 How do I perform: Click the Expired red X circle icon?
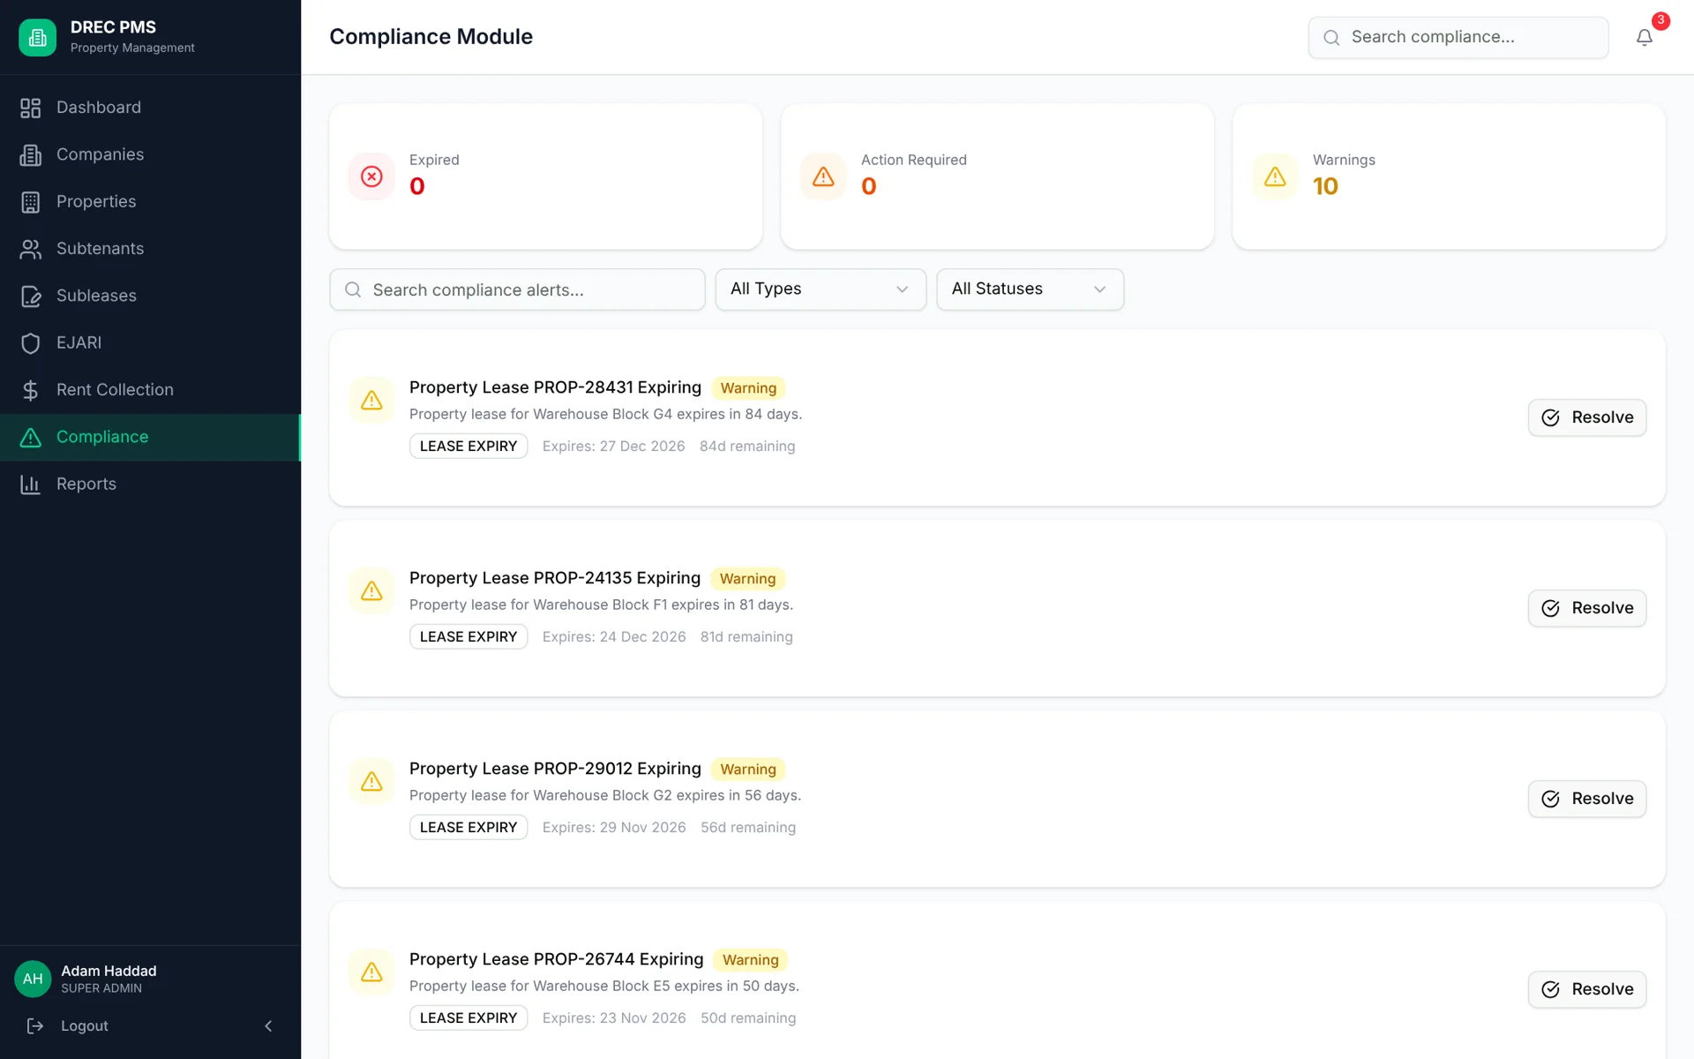(371, 176)
